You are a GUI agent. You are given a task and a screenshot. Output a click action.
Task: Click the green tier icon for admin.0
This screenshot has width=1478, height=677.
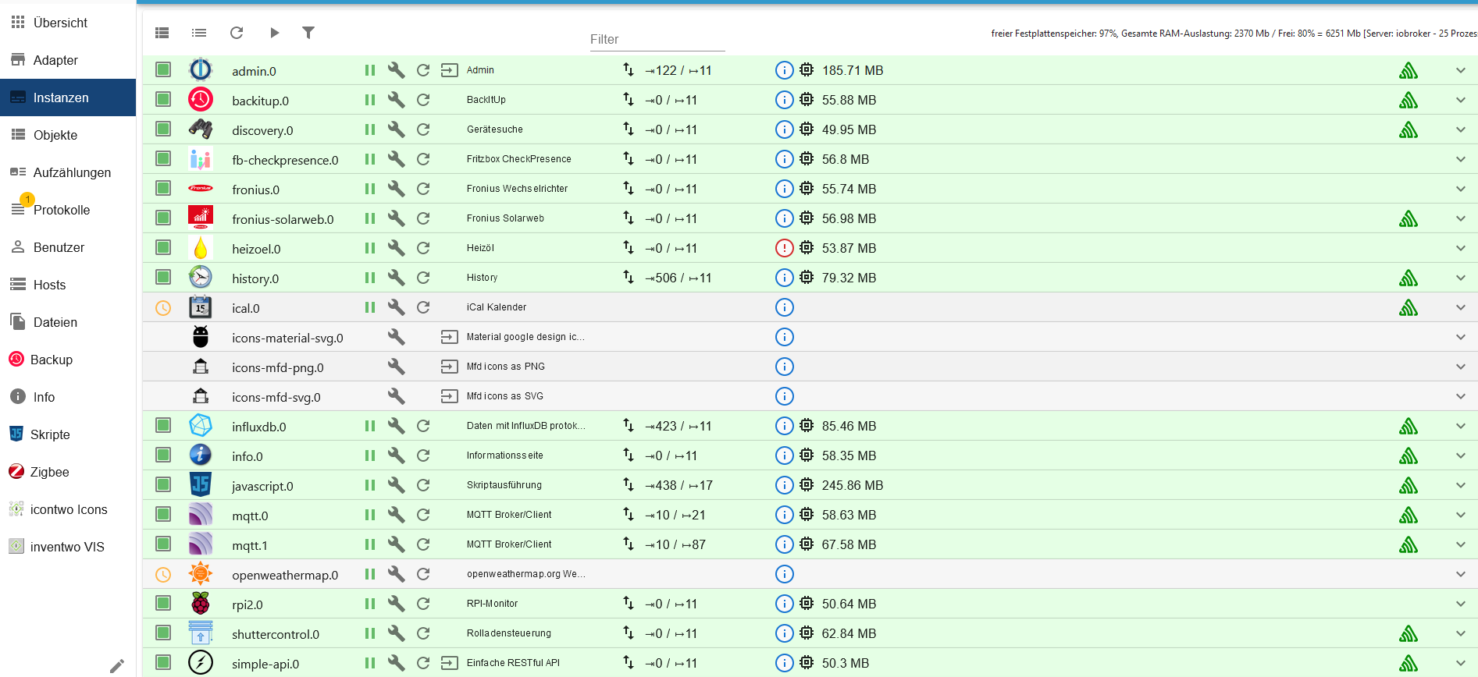click(1409, 70)
